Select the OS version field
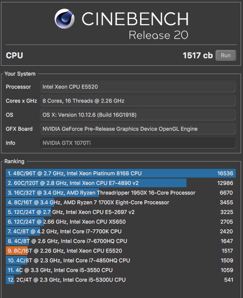Screen dimensions: 243x298 (x=138, y=115)
